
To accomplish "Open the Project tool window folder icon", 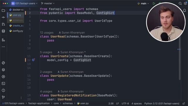I will pos(3,11).
